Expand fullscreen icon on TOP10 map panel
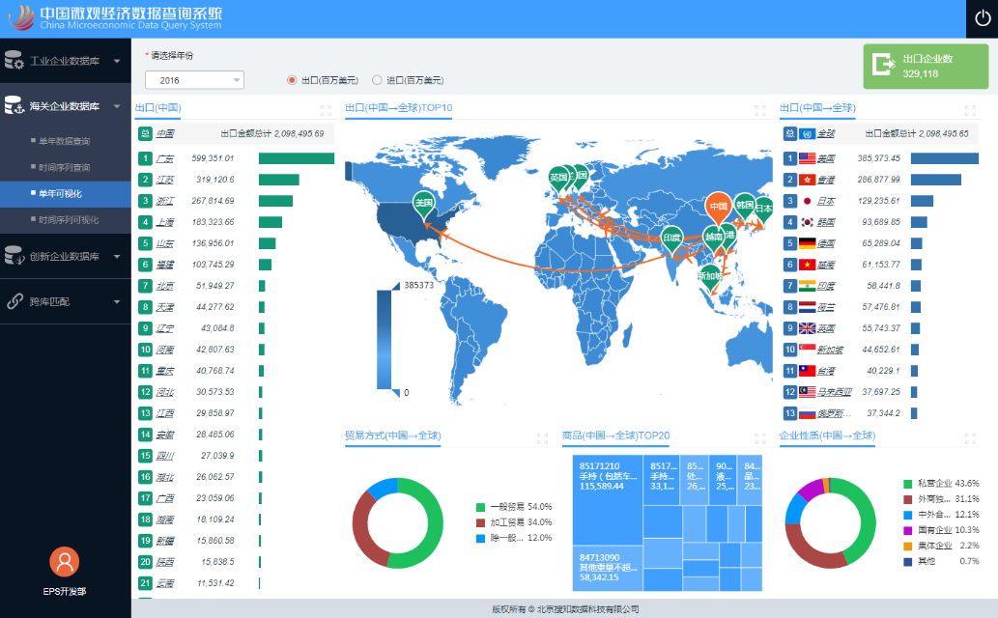Image resolution: width=998 pixels, height=618 pixels. (759, 110)
